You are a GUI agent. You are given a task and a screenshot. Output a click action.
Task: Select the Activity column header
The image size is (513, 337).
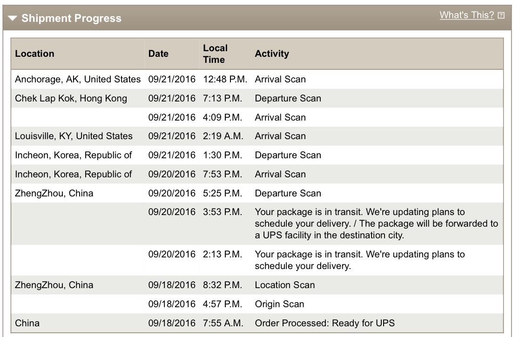tap(272, 54)
